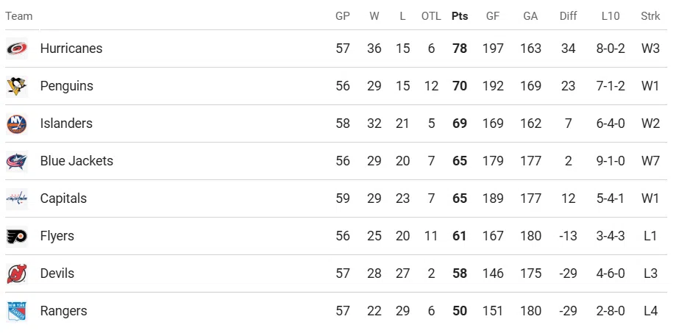Click the Pts column header
The height and width of the screenshot is (333, 676).
tap(460, 16)
